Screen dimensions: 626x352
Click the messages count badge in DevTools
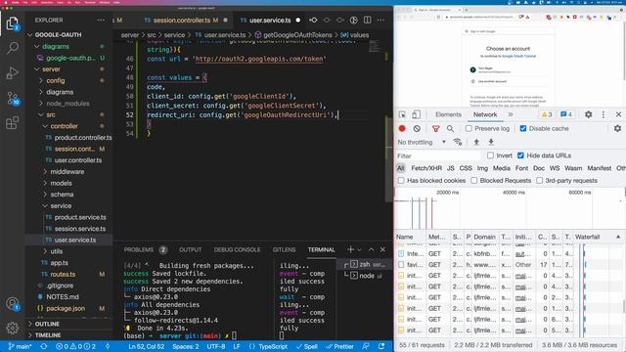[x=566, y=114]
